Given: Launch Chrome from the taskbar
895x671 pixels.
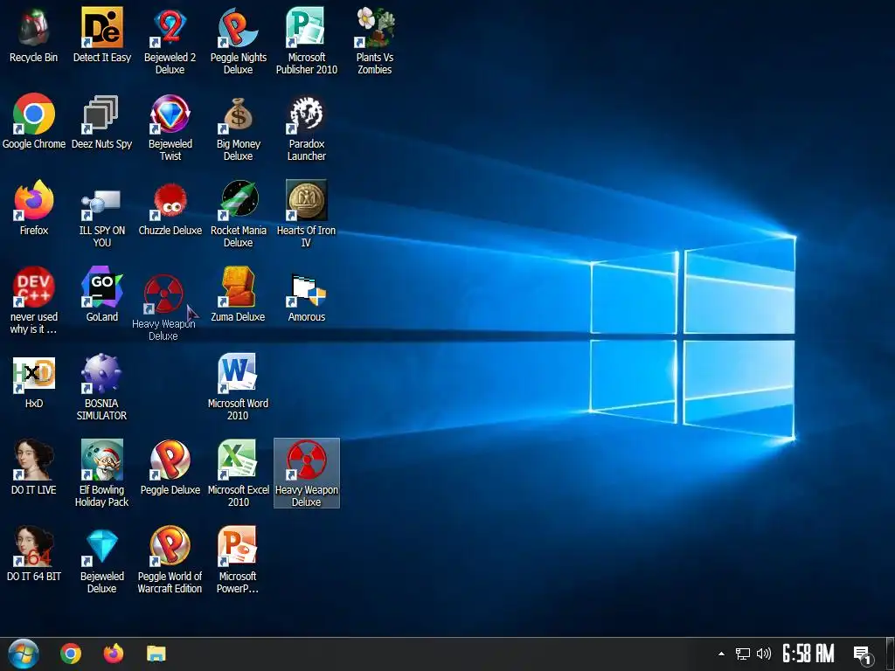Looking at the screenshot, I should click(x=71, y=654).
